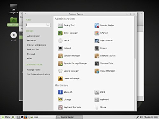This screenshot has height=119, width=159.
Task: Open the Backup Tool icon
Action: [x=60, y=25]
